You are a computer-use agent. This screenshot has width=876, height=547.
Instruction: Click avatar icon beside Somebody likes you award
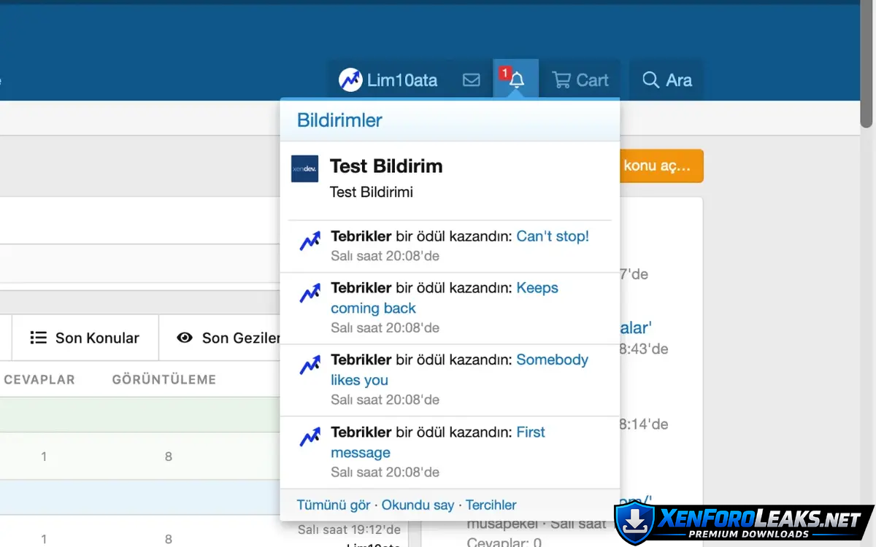pos(310,365)
